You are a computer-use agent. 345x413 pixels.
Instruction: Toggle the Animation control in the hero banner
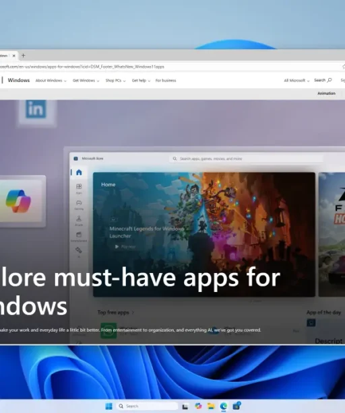[326, 93]
